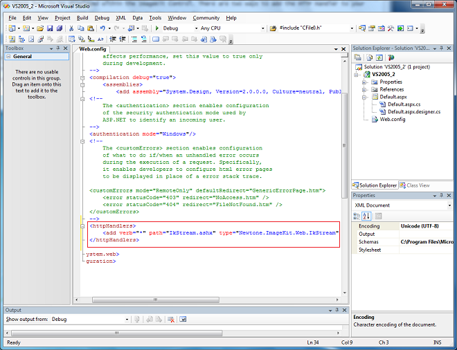Toggle auto-hide pin on Solution Explorer panel
The width and height of the screenshot is (457, 350).
pyautogui.click(x=442, y=48)
